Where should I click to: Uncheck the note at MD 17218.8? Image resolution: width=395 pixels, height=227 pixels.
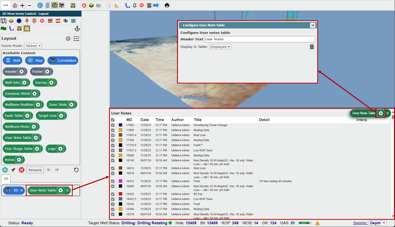tap(113, 145)
